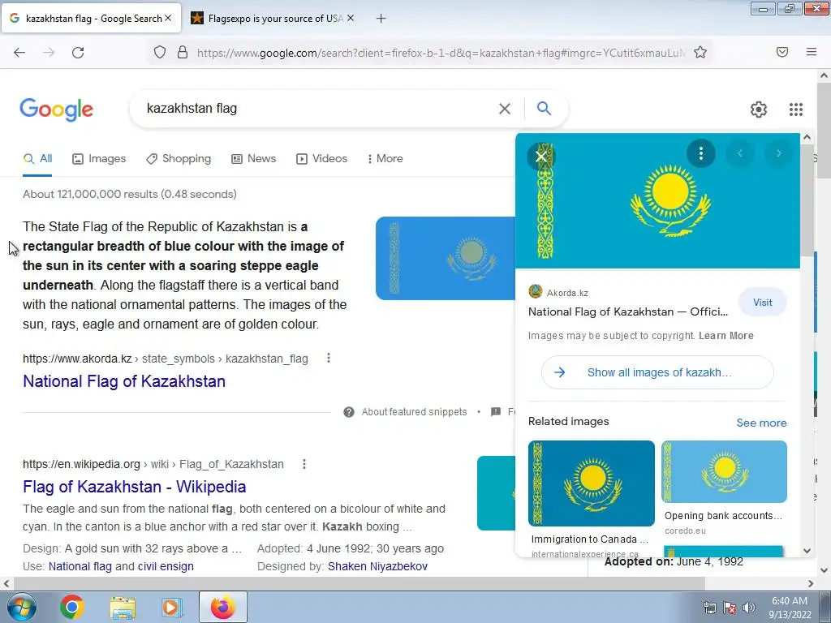Go to next image in preview panel
This screenshot has width=831, height=623.
pos(778,153)
